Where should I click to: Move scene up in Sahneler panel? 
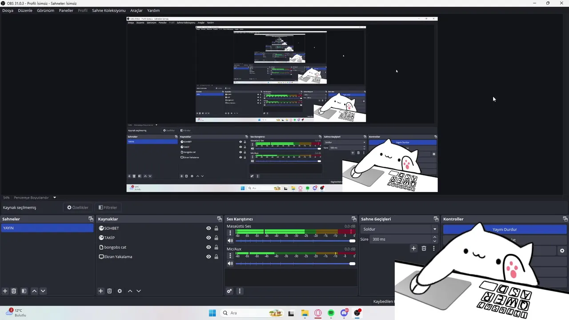click(x=34, y=291)
